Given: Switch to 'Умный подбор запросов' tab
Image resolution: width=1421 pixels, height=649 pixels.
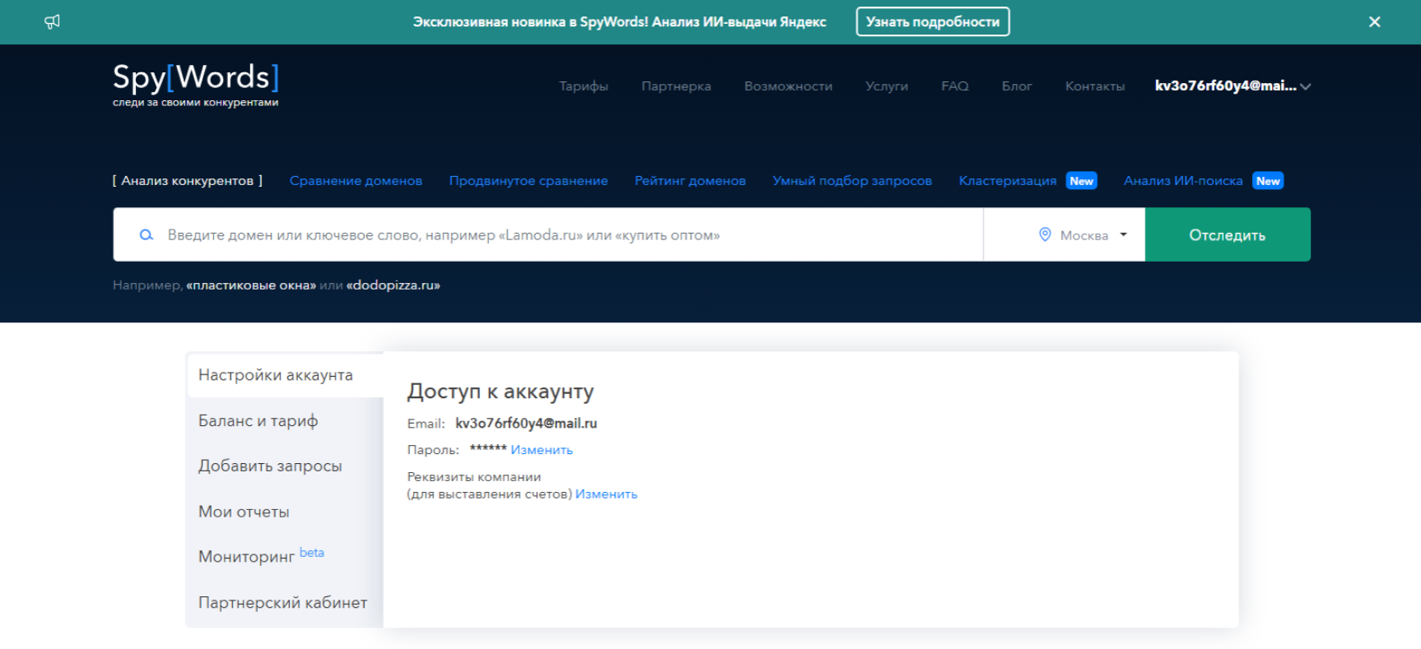Looking at the screenshot, I should 852,181.
